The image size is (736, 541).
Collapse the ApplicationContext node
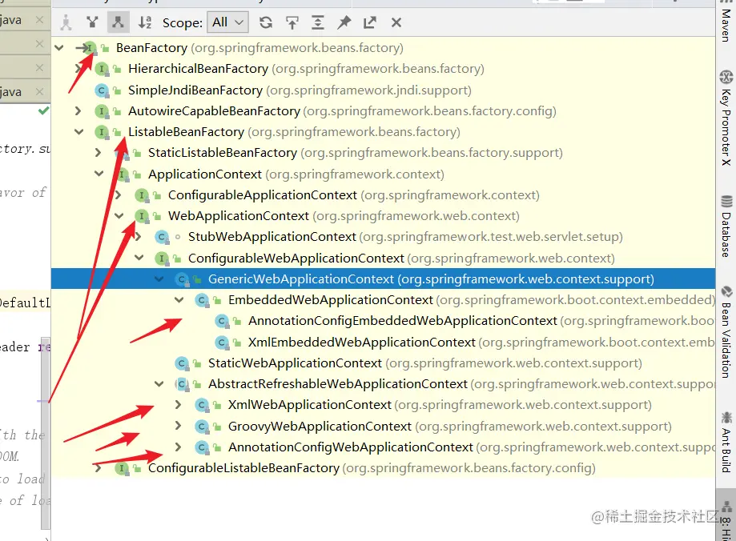[x=99, y=174]
